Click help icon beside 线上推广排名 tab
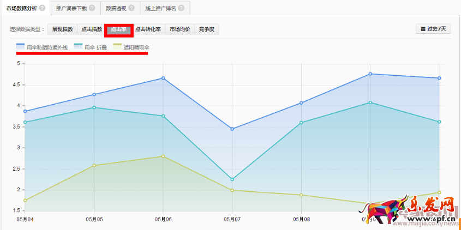The height and width of the screenshot is (230, 461). [x=181, y=8]
